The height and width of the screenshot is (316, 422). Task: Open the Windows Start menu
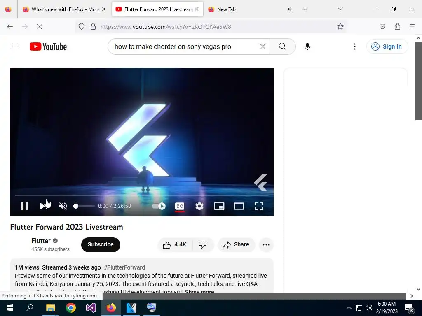pyautogui.click(x=10, y=308)
